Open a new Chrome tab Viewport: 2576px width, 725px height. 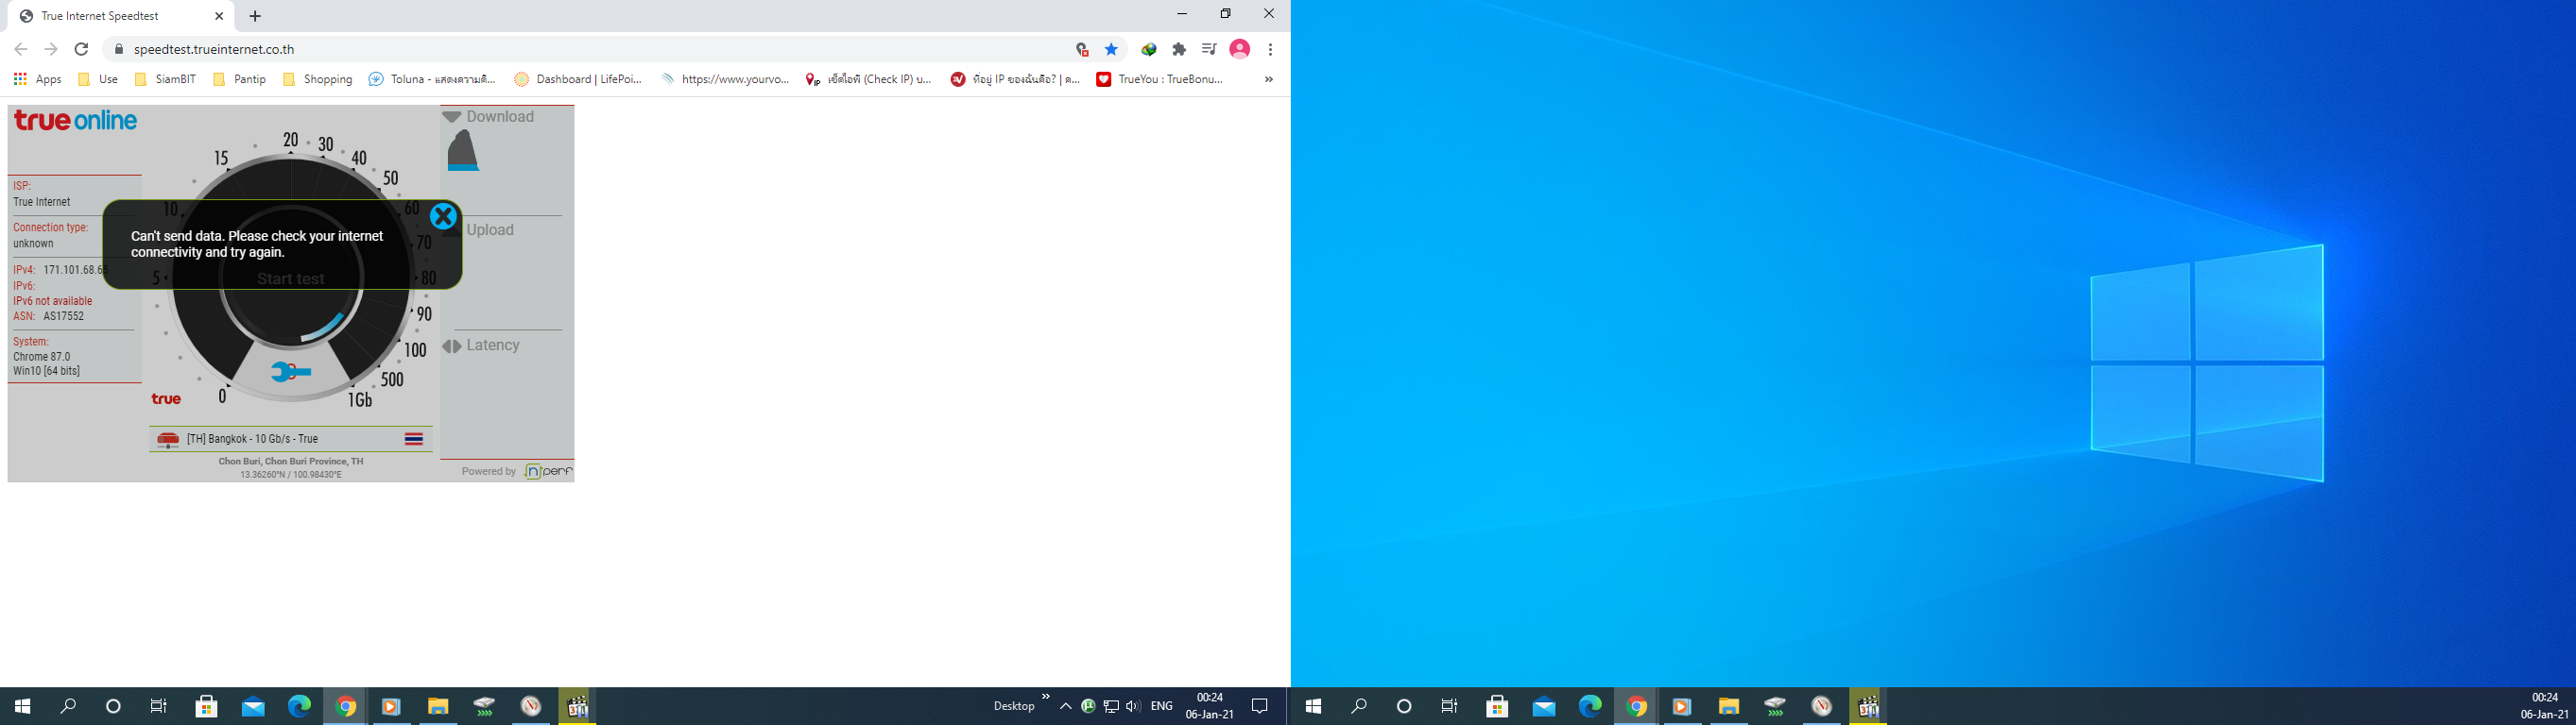(255, 16)
